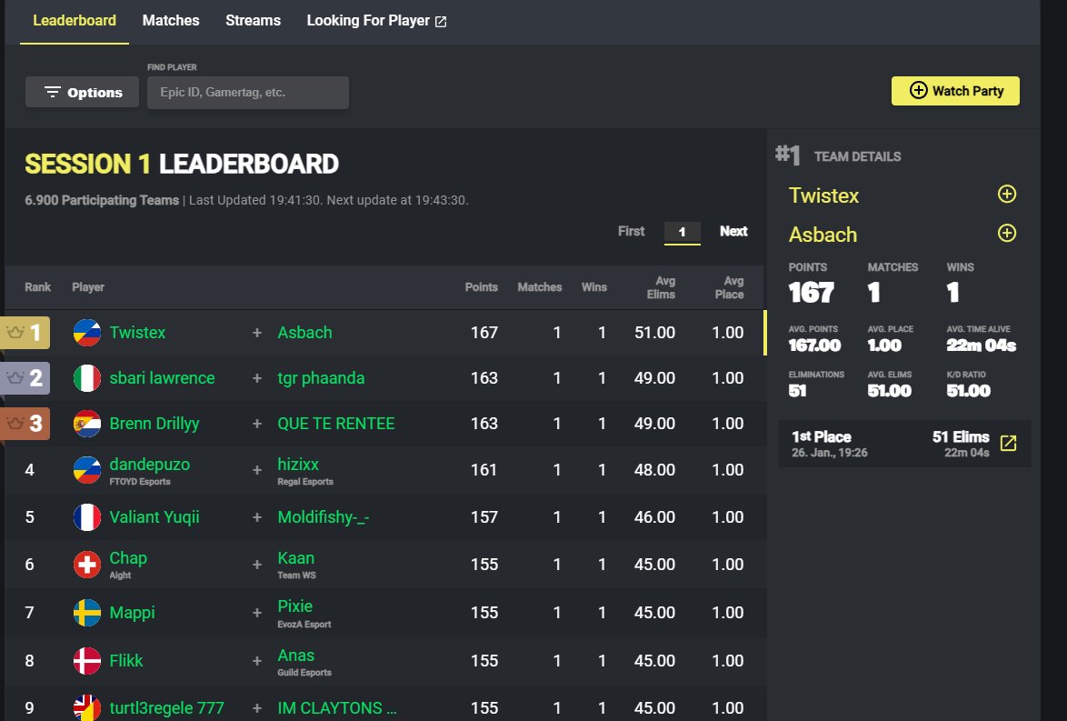This screenshot has height=721, width=1067.
Task: Click Guild Esports team label
Action: point(304,673)
